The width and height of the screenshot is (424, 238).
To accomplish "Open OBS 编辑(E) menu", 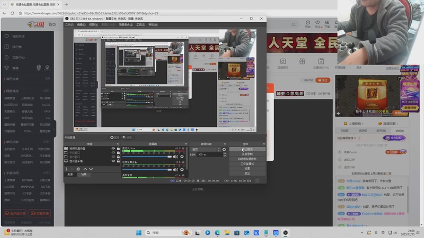I will click(81, 24).
